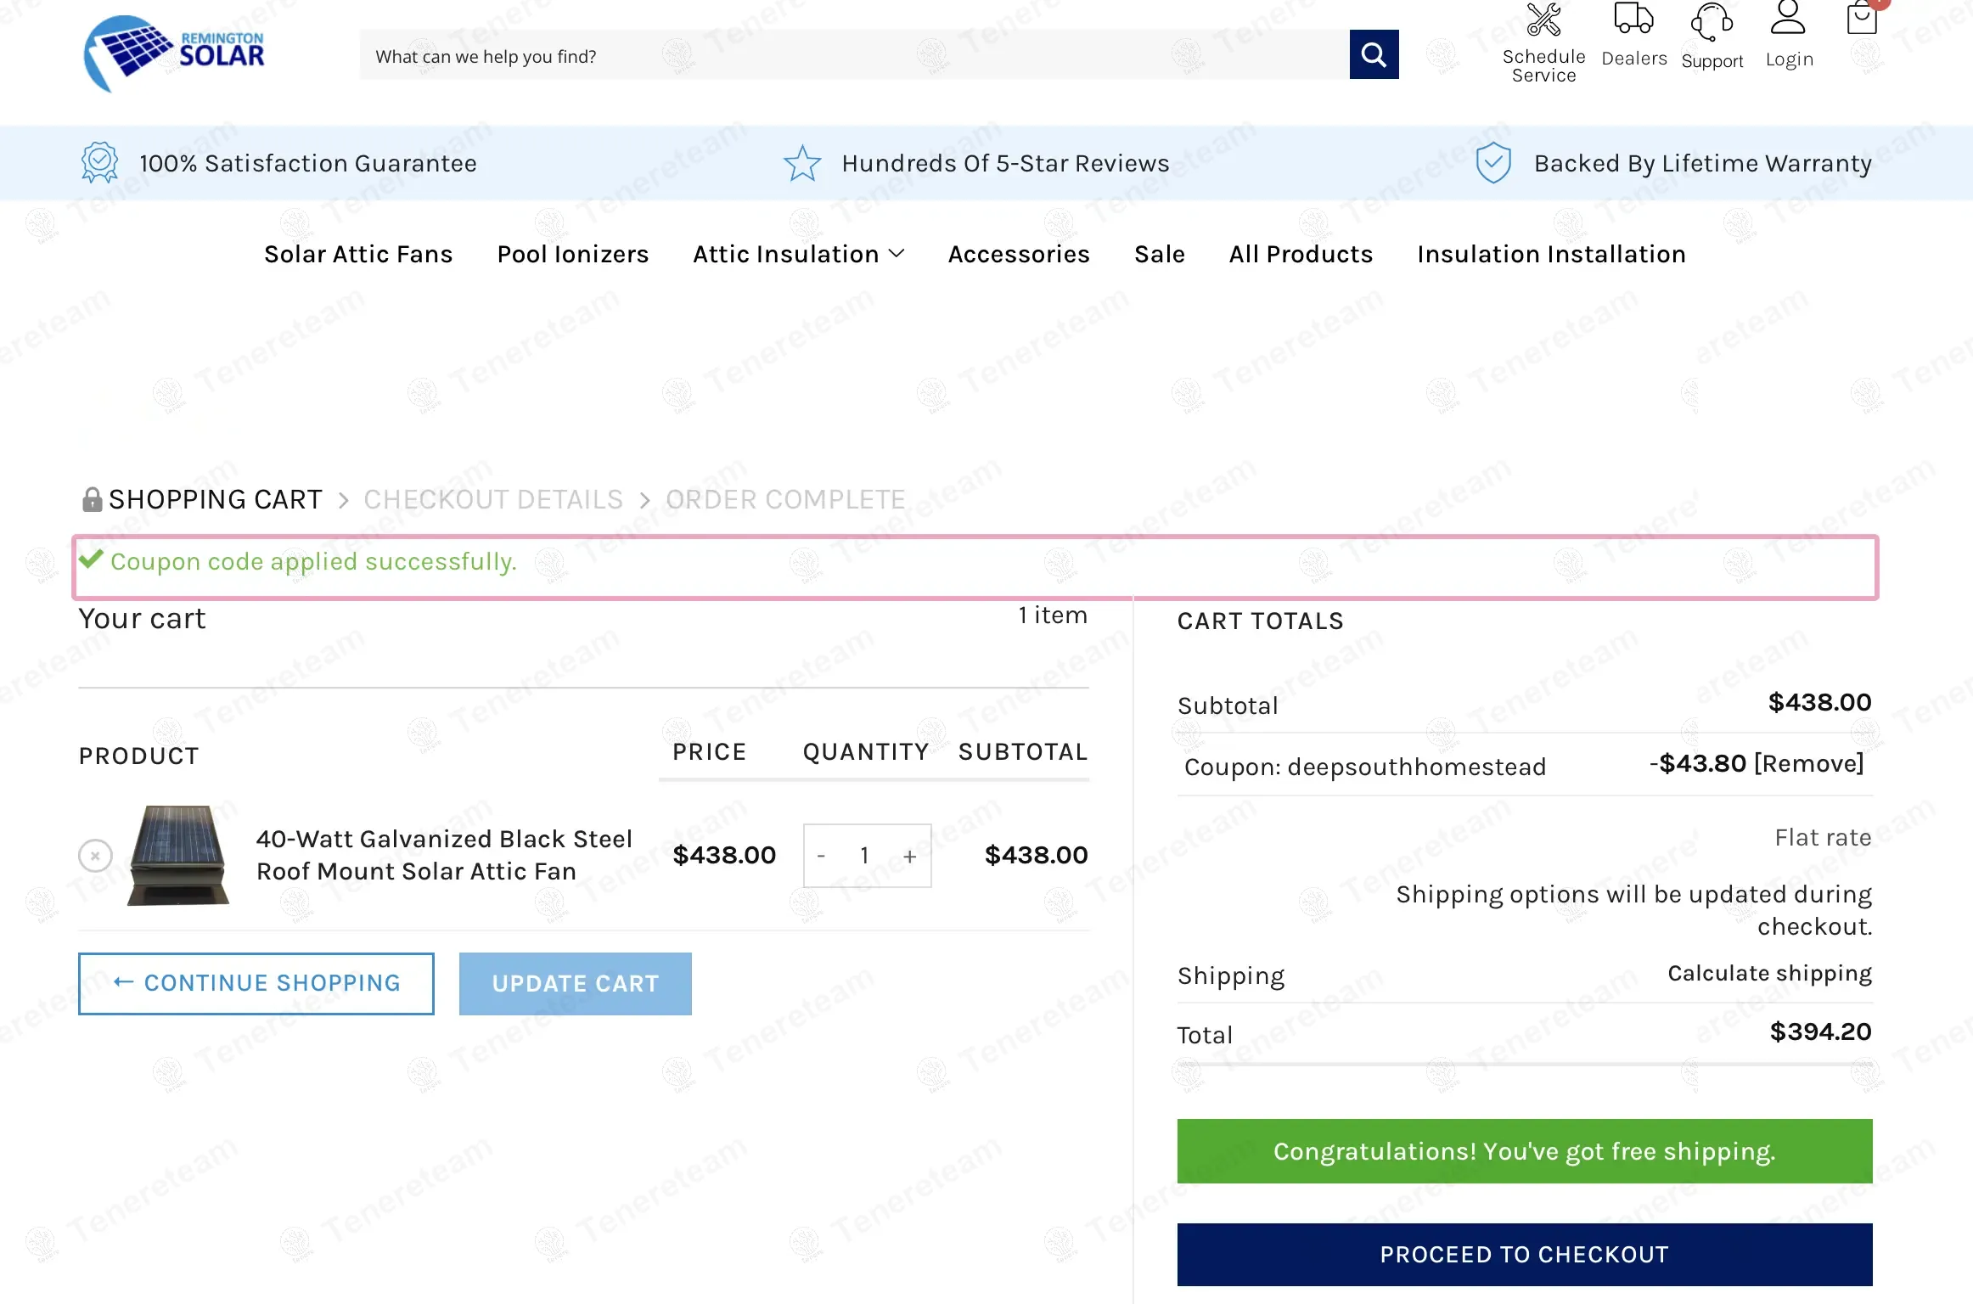The height and width of the screenshot is (1304, 1973).
Task: Open Accessories menu item
Action: (x=1019, y=254)
